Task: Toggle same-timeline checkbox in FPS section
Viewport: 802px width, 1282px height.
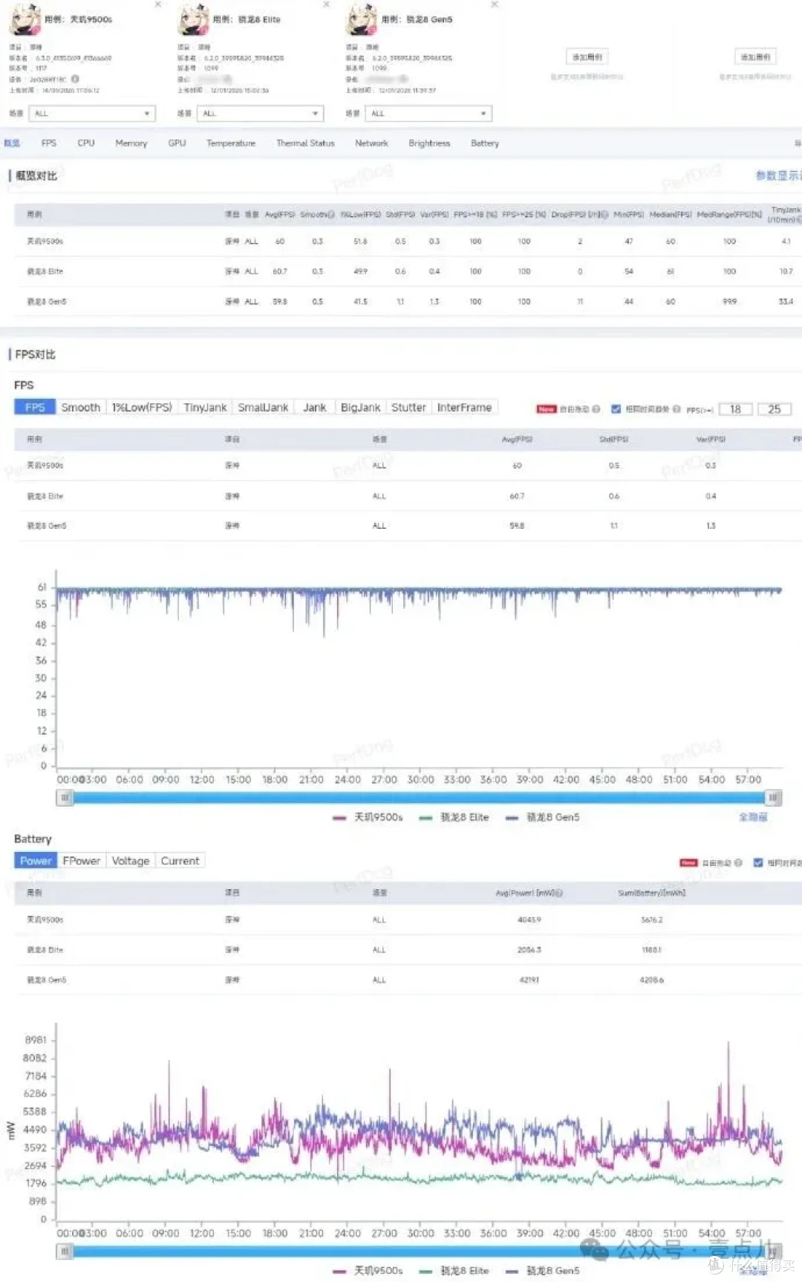Action: [616, 409]
